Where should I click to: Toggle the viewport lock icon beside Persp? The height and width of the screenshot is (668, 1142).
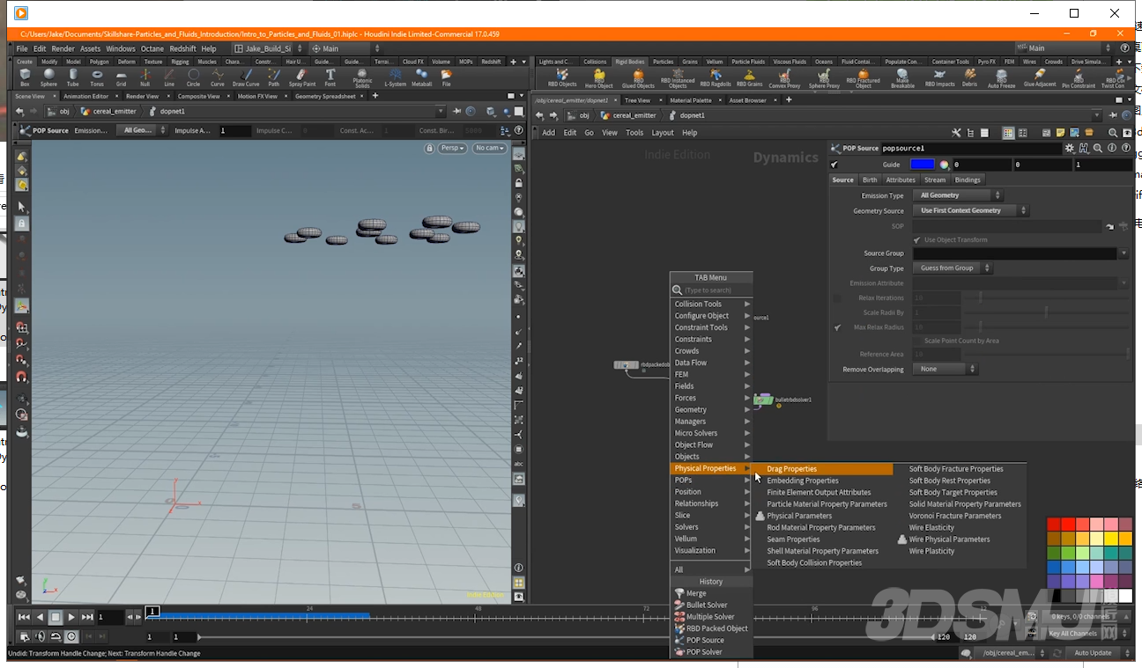[x=429, y=149]
